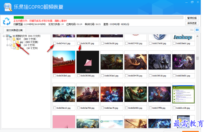Uncheck the mov (10 个文件) checkbox

point(14,48)
